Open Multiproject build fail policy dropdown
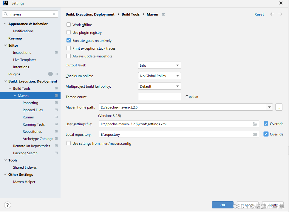 160,86
